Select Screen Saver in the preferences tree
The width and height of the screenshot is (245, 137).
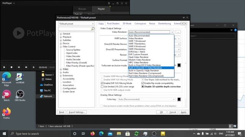(x=69, y=92)
